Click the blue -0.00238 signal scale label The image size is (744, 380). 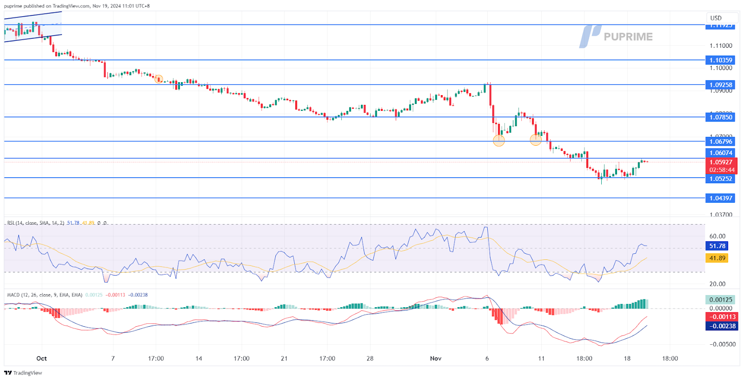tap(722, 326)
